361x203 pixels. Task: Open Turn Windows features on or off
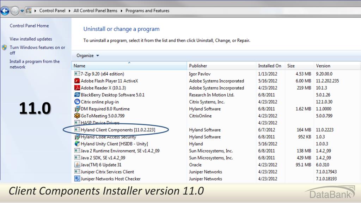click(37, 50)
